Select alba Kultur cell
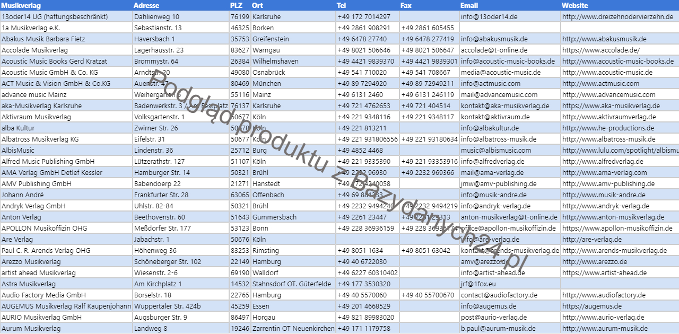679x334 pixels. 66,128
